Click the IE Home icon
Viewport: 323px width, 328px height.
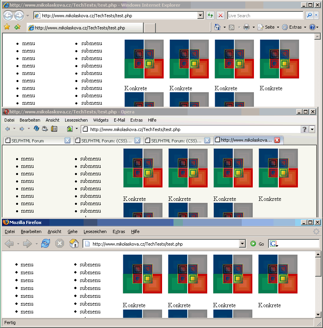click(x=217, y=27)
